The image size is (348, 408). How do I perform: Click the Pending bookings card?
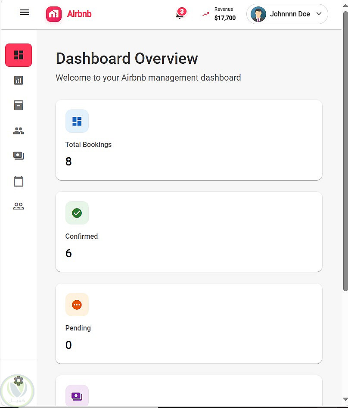point(189,323)
